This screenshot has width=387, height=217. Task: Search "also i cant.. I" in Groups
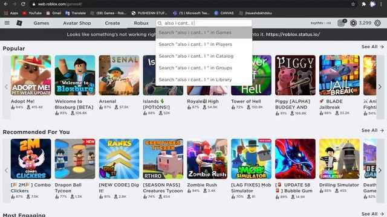pyautogui.click(x=204, y=68)
